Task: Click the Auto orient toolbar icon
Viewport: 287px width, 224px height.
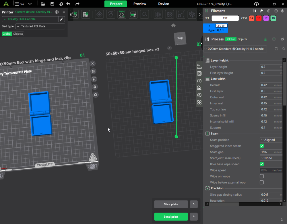Action: pos(122,14)
